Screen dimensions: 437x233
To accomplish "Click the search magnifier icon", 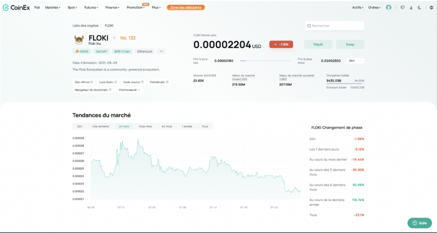I will point(309,26).
